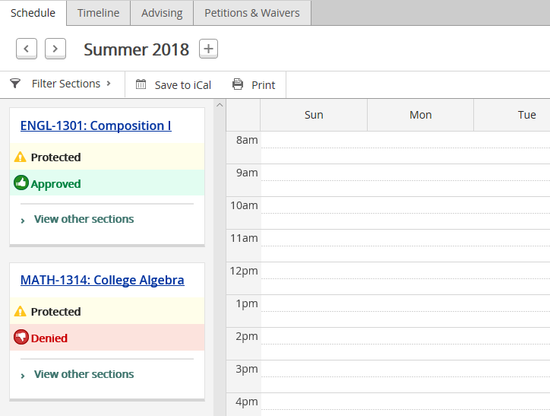Switch to the Timeline tab
This screenshot has width=550, height=416.
pyautogui.click(x=98, y=13)
